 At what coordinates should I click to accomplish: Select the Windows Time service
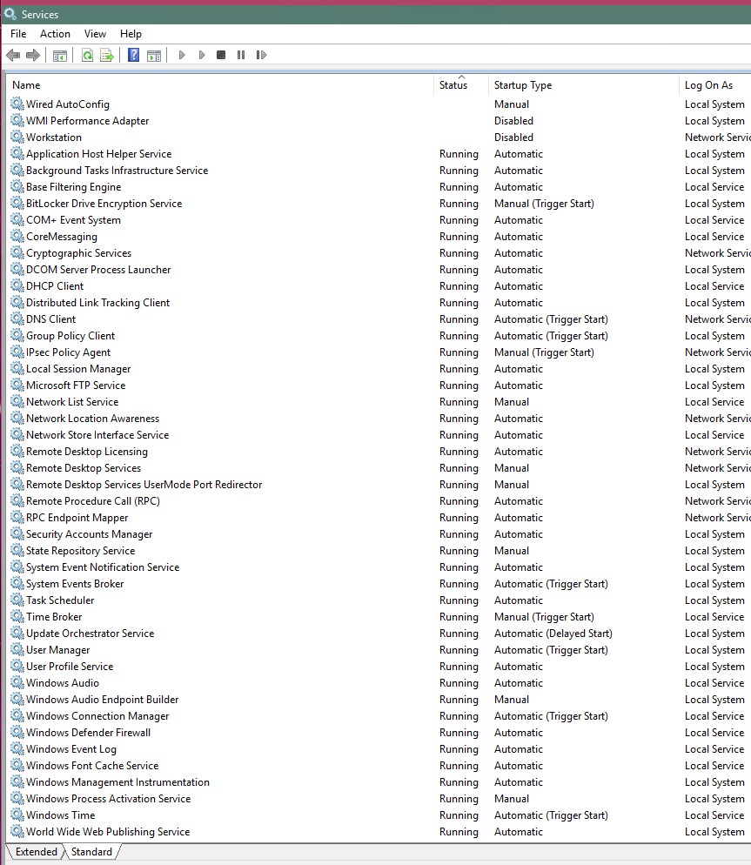pos(61,815)
